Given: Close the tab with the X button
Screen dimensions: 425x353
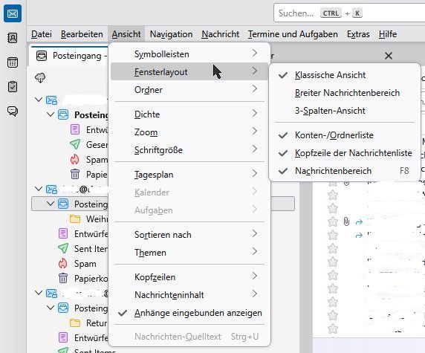Looking at the screenshot, I should click(x=389, y=56).
